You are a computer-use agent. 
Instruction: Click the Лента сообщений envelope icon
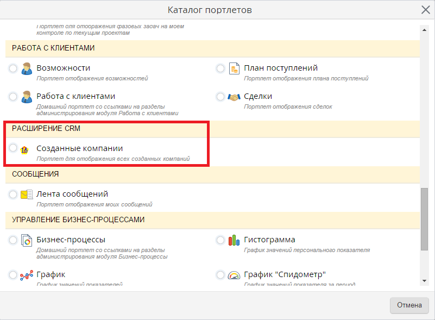click(27, 195)
